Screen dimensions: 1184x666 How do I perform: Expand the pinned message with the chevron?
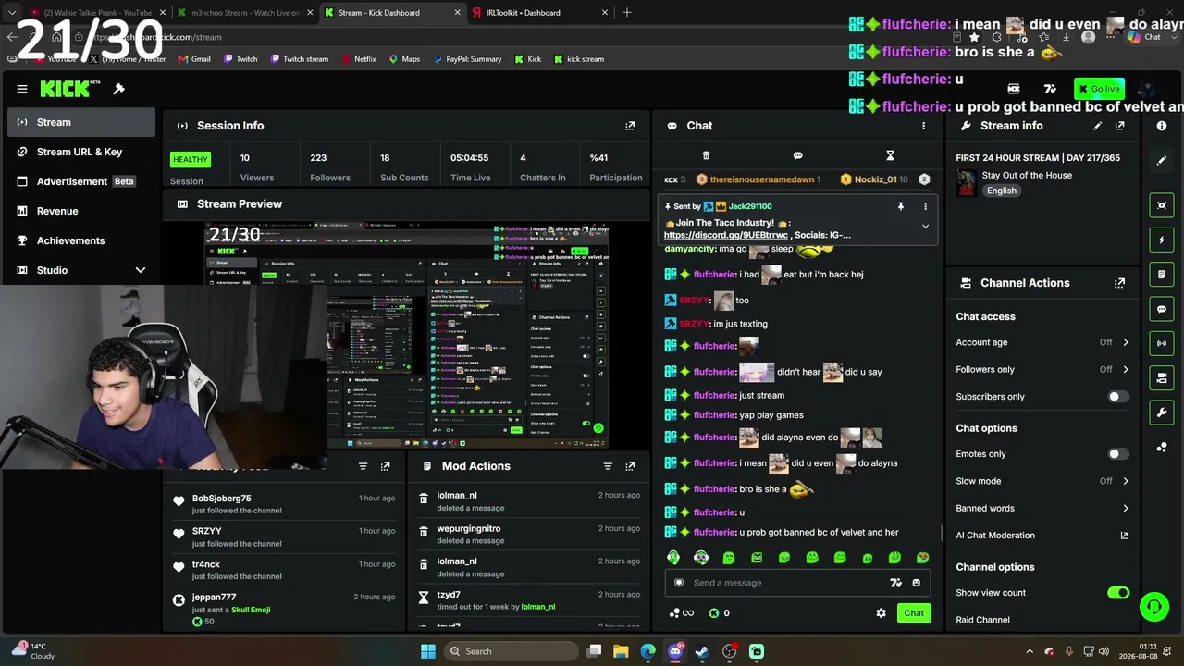pyautogui.click(x=925, y=226)
